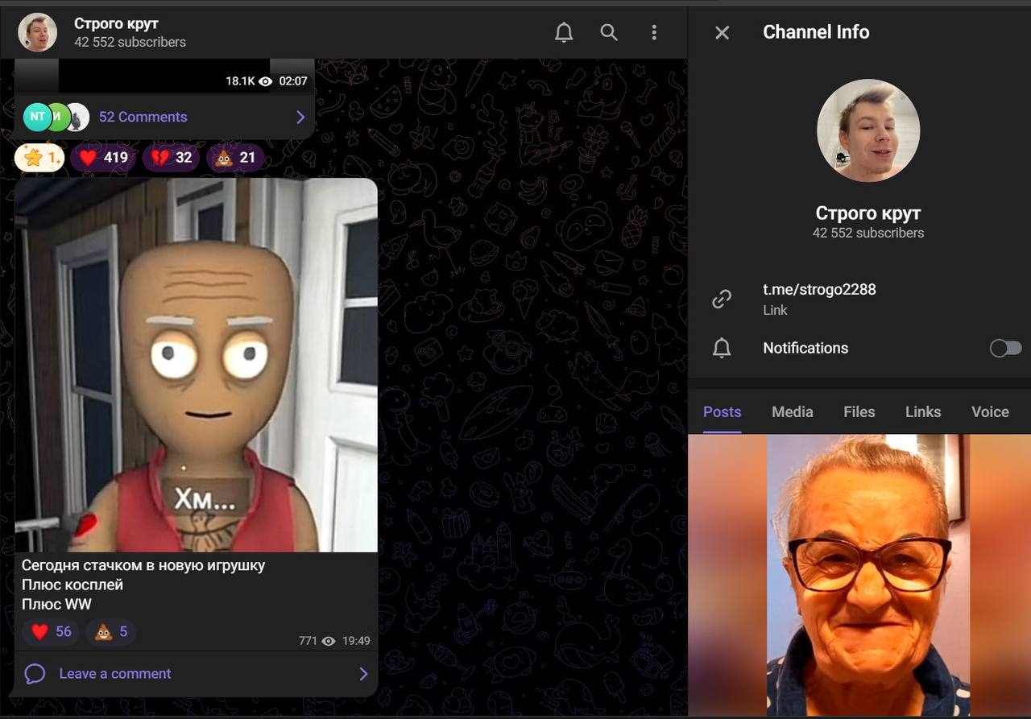Click the heart reaction showing 56
This screenshot has width=1031, height=719.
coord(51,632)
